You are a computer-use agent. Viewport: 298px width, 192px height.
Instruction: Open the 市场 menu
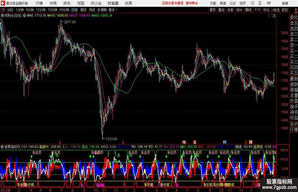coord(53,3)
